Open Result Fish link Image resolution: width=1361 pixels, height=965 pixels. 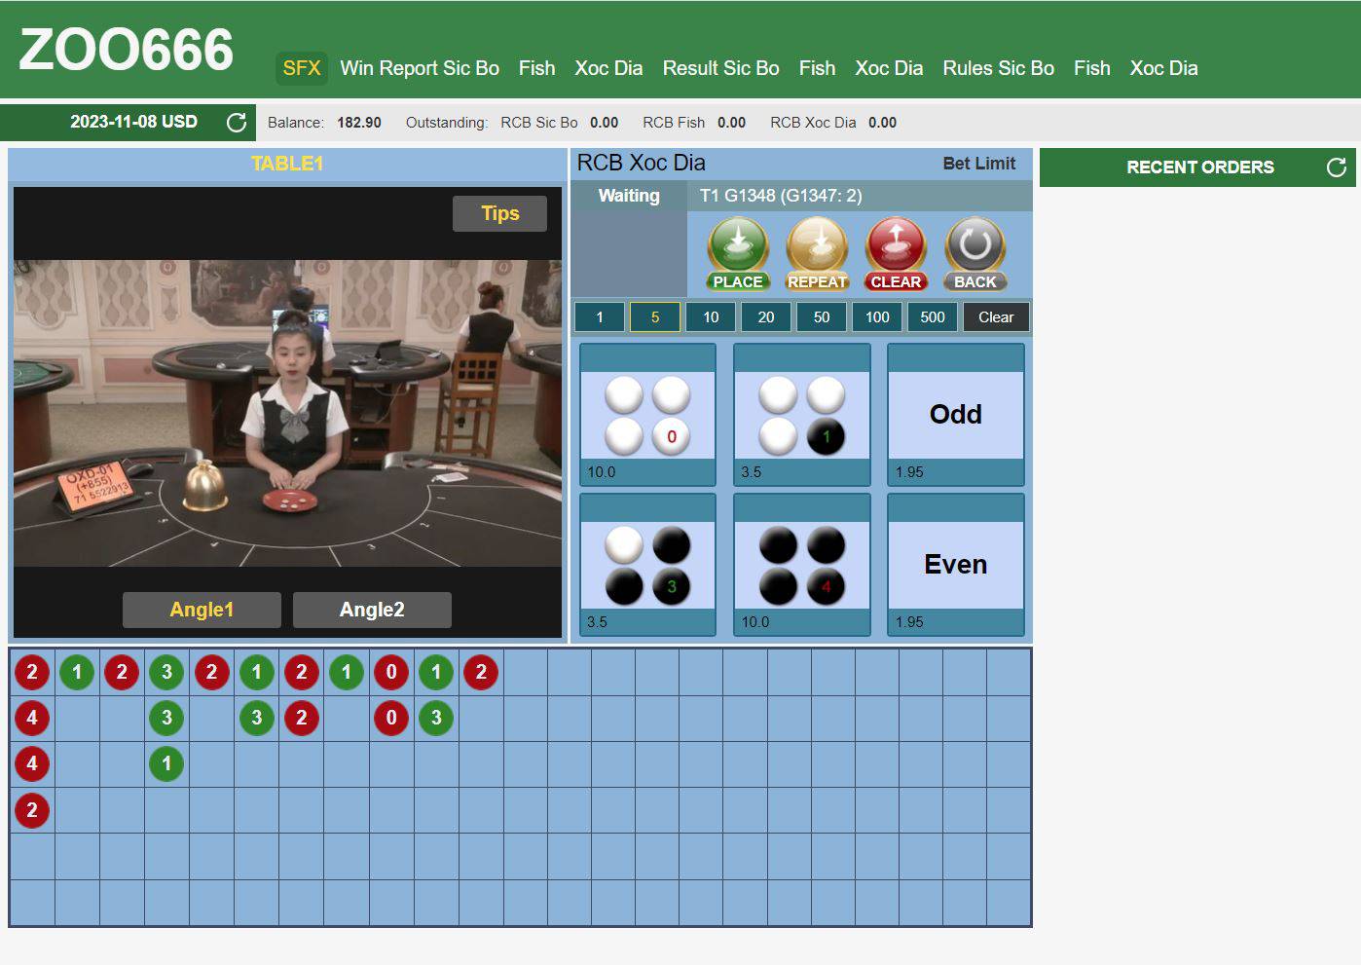[817, 68]
